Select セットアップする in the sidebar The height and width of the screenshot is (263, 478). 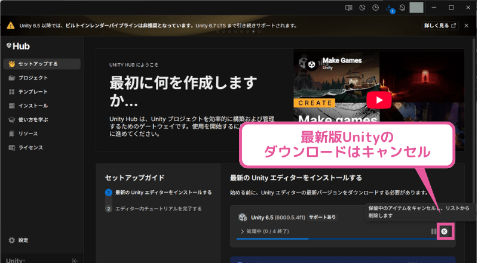point(42,64)
